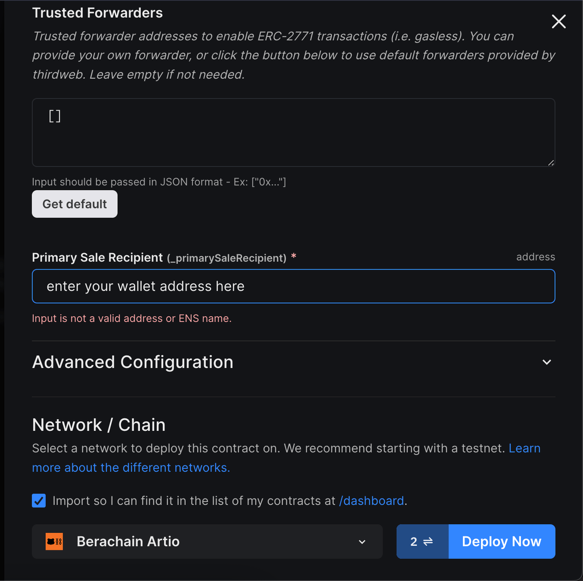The height and width of the screenshot is (581, 583).
Task: Click the swap arrows icon beside Deploy Now
Action: 428,541
